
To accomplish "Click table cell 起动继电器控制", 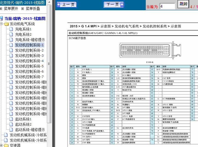I will [x=136, y=143].
